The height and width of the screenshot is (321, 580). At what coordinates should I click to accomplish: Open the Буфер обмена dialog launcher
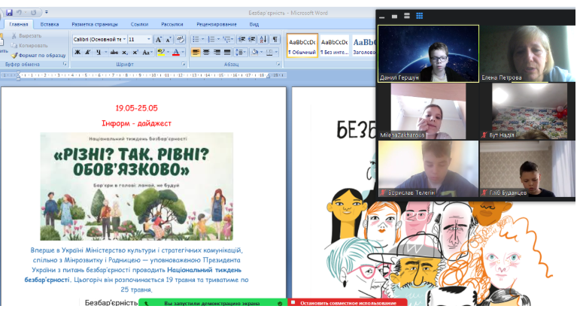(x=65, y=65)
